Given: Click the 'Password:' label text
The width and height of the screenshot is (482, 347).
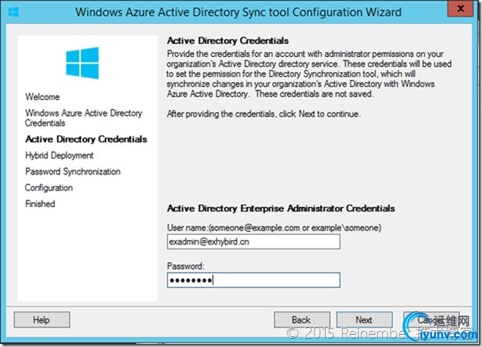Looking at the screenshot, I should 186,266.
